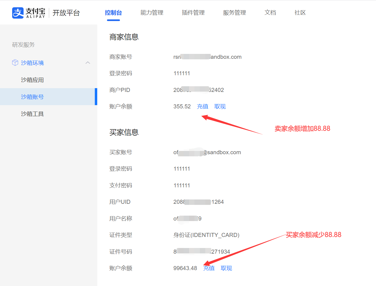The height and width of the screenshot is (286, 376).
Task: Click the buyer balance value 99643.48
Action: [185, 268]
